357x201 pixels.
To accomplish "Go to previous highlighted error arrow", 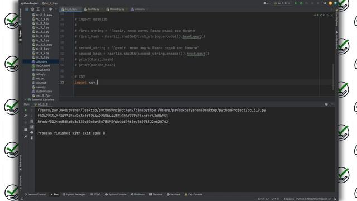I will point(327,15).
